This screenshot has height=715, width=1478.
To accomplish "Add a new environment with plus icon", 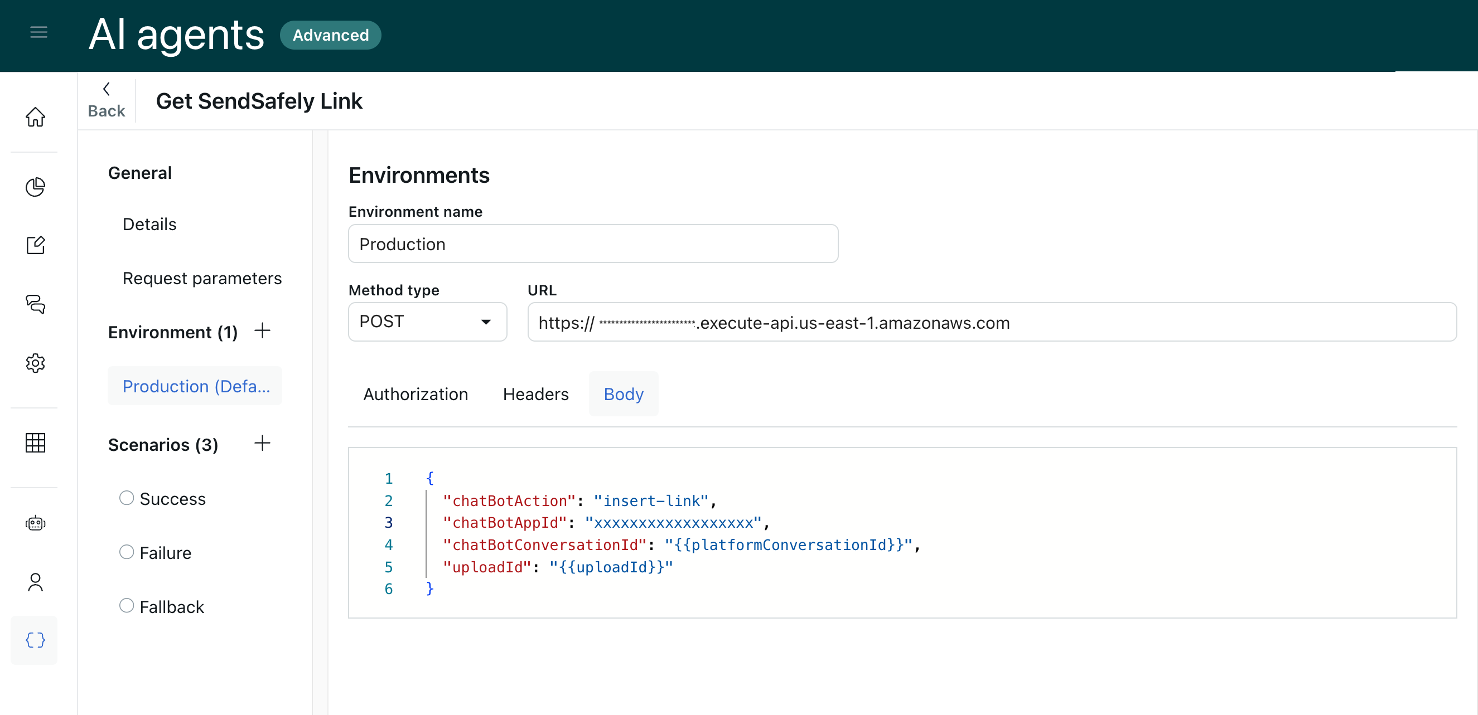I will pyautogui.click(x=262, y=331).
